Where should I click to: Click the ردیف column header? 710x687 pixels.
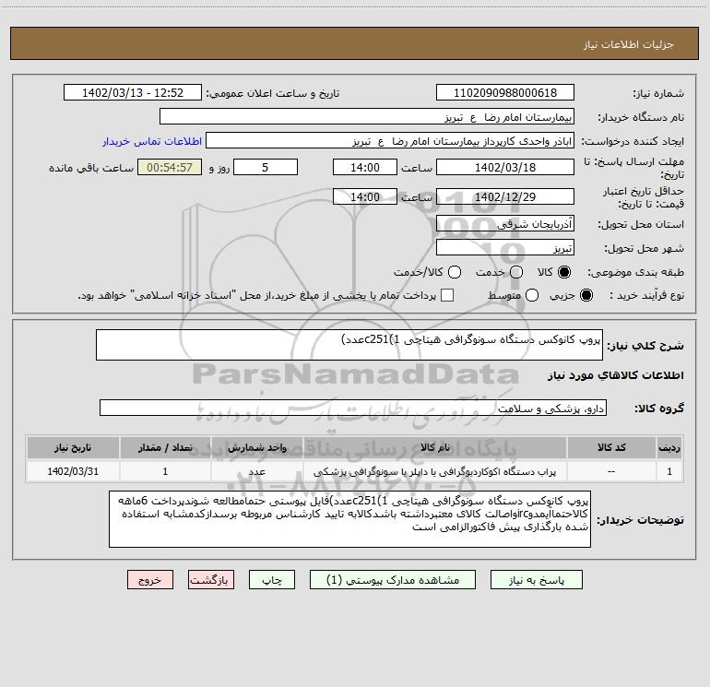click(669, 448)
